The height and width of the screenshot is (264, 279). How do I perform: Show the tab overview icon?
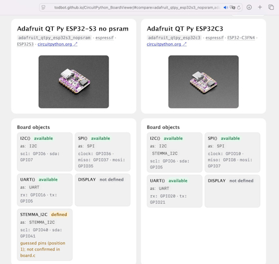point(271,7)
